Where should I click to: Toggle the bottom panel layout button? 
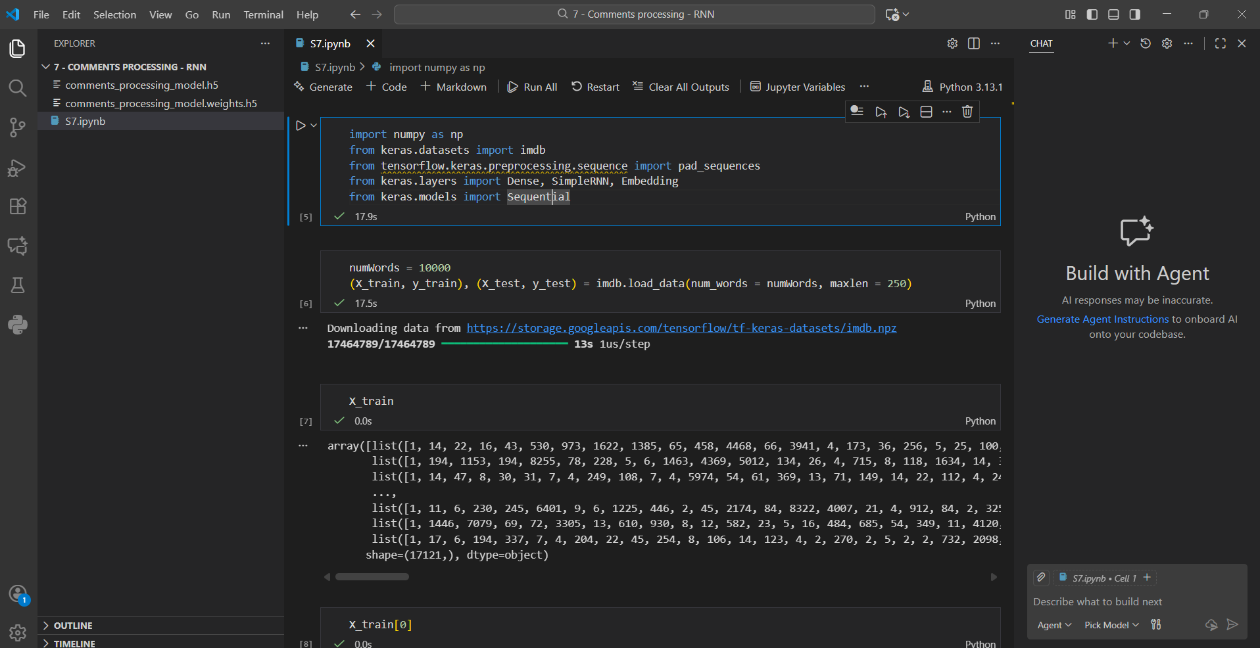(x=1113, y=14)
